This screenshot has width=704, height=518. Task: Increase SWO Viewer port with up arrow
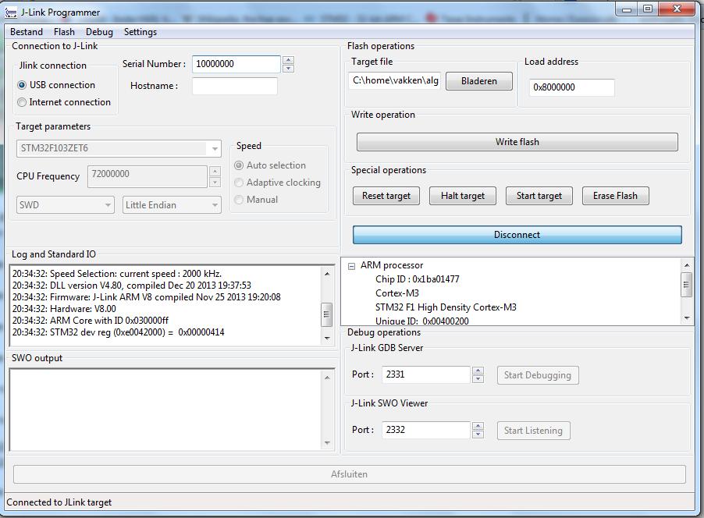click(x=478, y=425)
